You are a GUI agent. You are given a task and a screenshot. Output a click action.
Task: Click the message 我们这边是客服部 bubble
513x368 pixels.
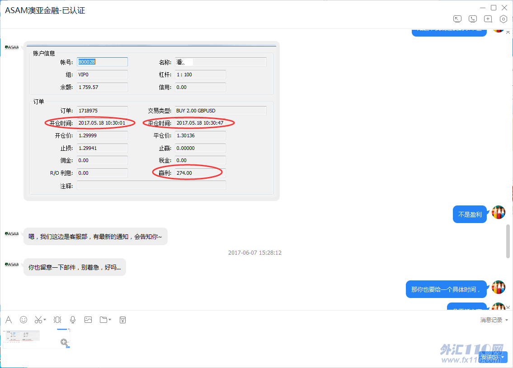tap(95, 236)
